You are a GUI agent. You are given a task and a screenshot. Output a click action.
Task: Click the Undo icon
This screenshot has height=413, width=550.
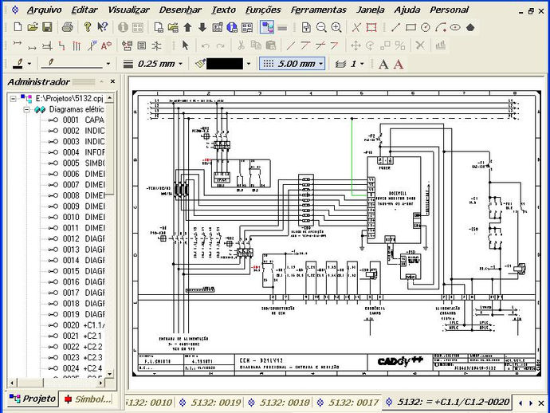coord(206,45)
